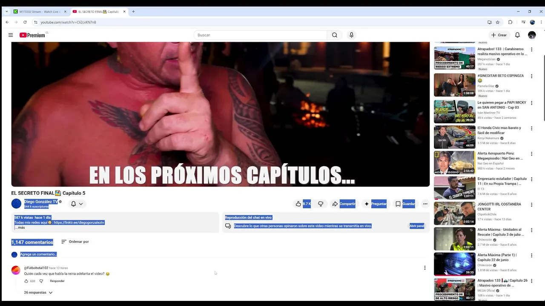
Task: Click the video player frame
Action: [221, 114]
